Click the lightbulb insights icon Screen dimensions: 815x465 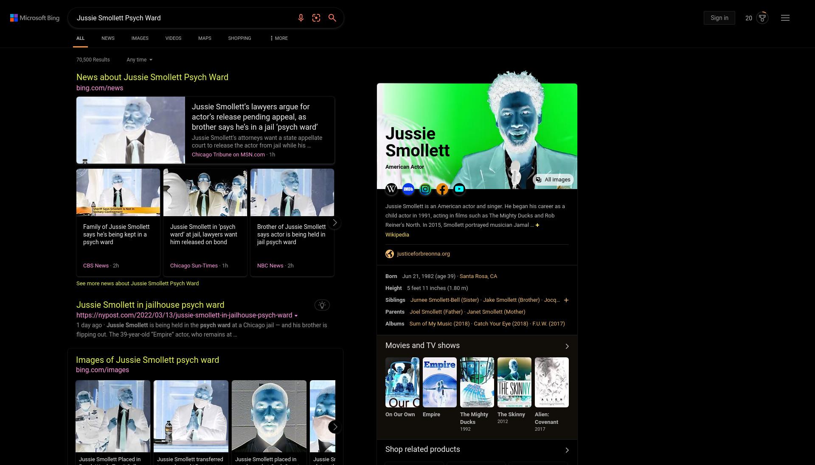322,305
